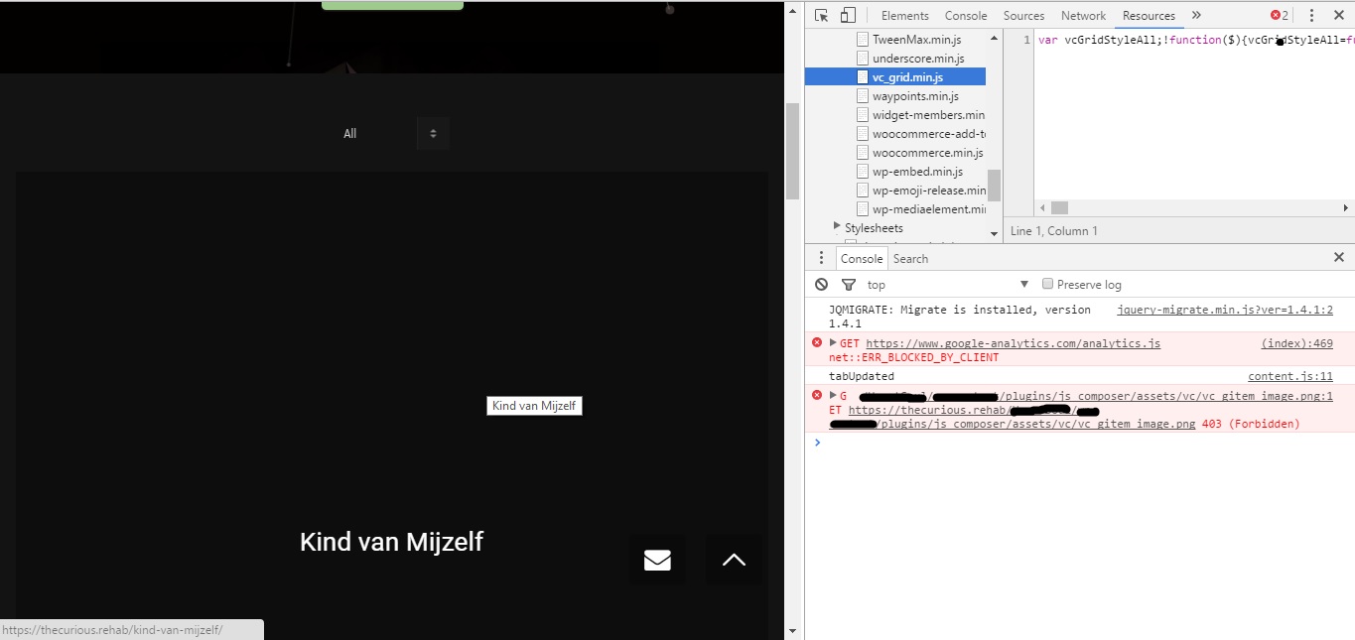This screenshot has height=640, width=1355.
Task: Click the 'tabUpdated' console message
Action: [x=862, y=376]
